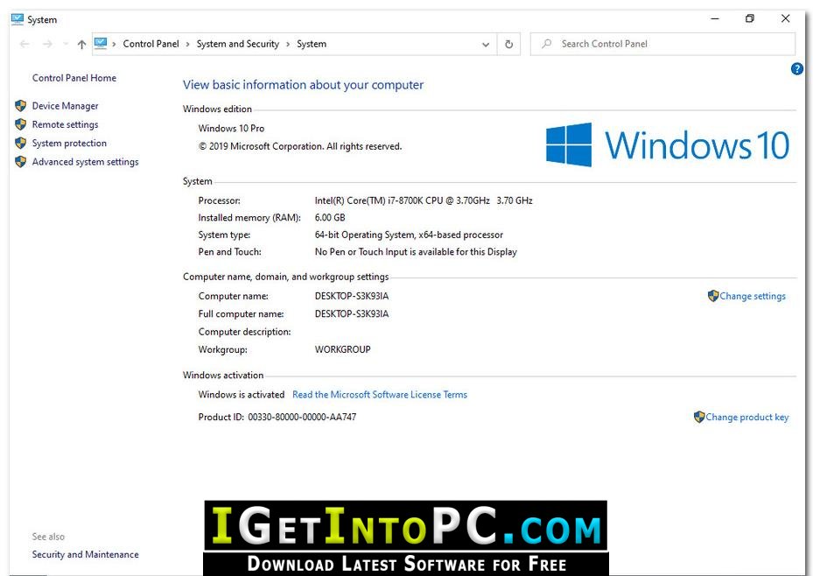
Task: Select the Full computer name value
Action: (352, 313)
